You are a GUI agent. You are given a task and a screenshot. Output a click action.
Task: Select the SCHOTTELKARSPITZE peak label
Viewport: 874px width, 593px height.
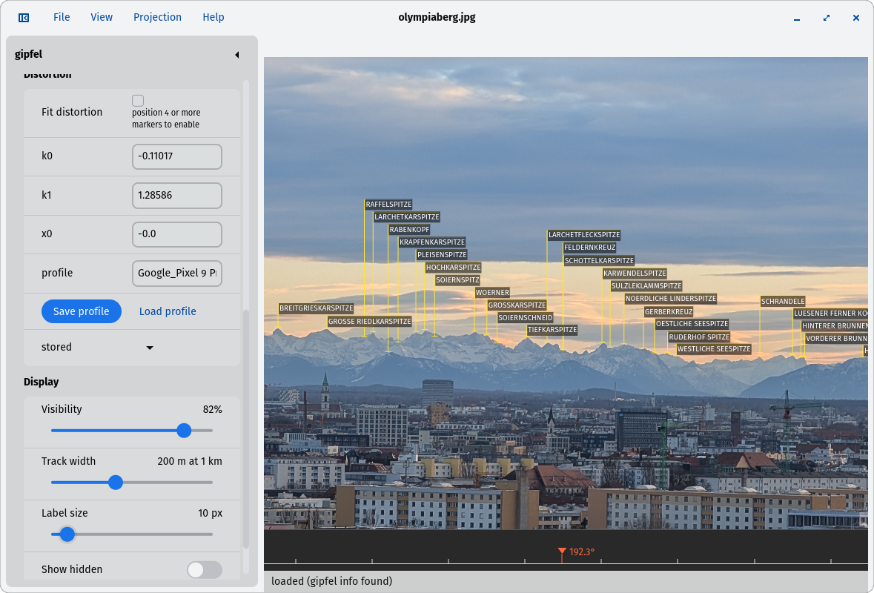tap(599, 260)
